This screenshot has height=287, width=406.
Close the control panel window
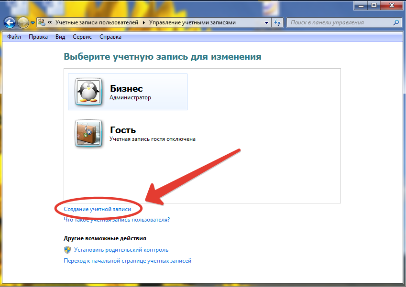click(x=392, y=5)
